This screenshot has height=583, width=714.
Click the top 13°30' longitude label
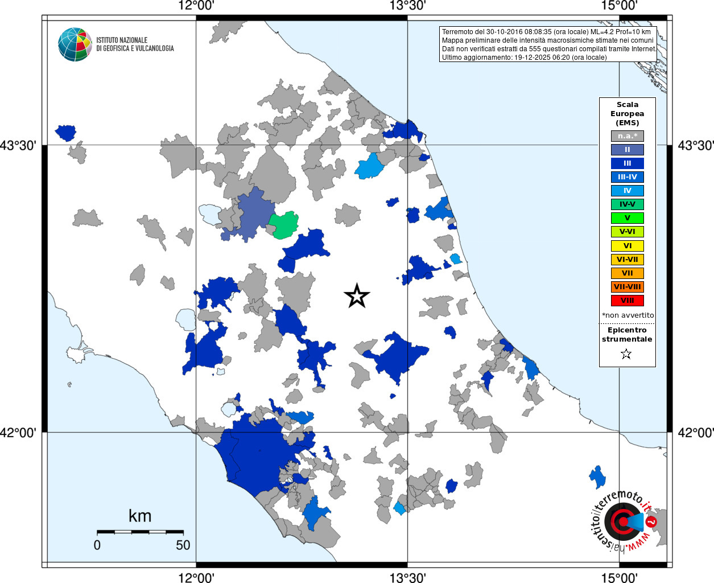(408, 6)
